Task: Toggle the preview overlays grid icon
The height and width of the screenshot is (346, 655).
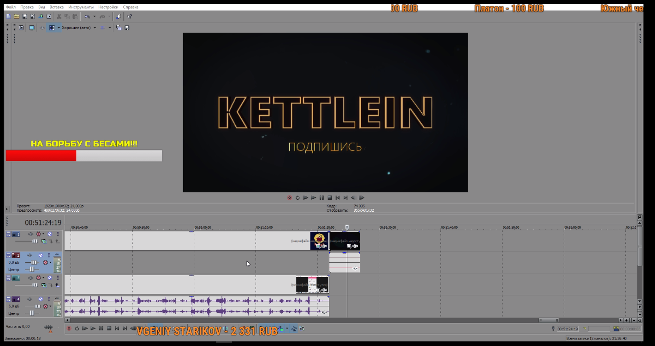Action: (102, 28)
